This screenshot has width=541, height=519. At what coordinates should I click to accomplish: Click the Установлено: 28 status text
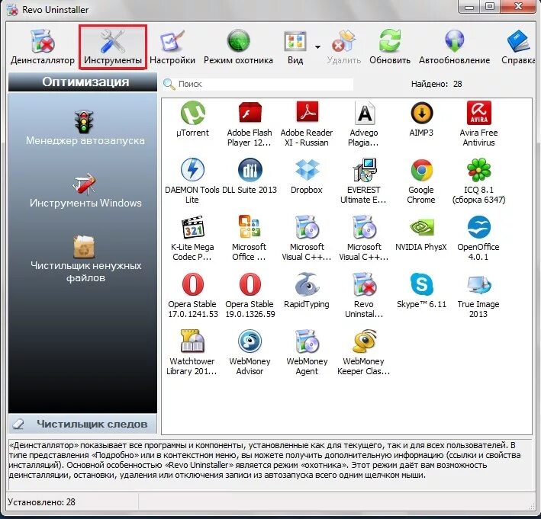41,501
